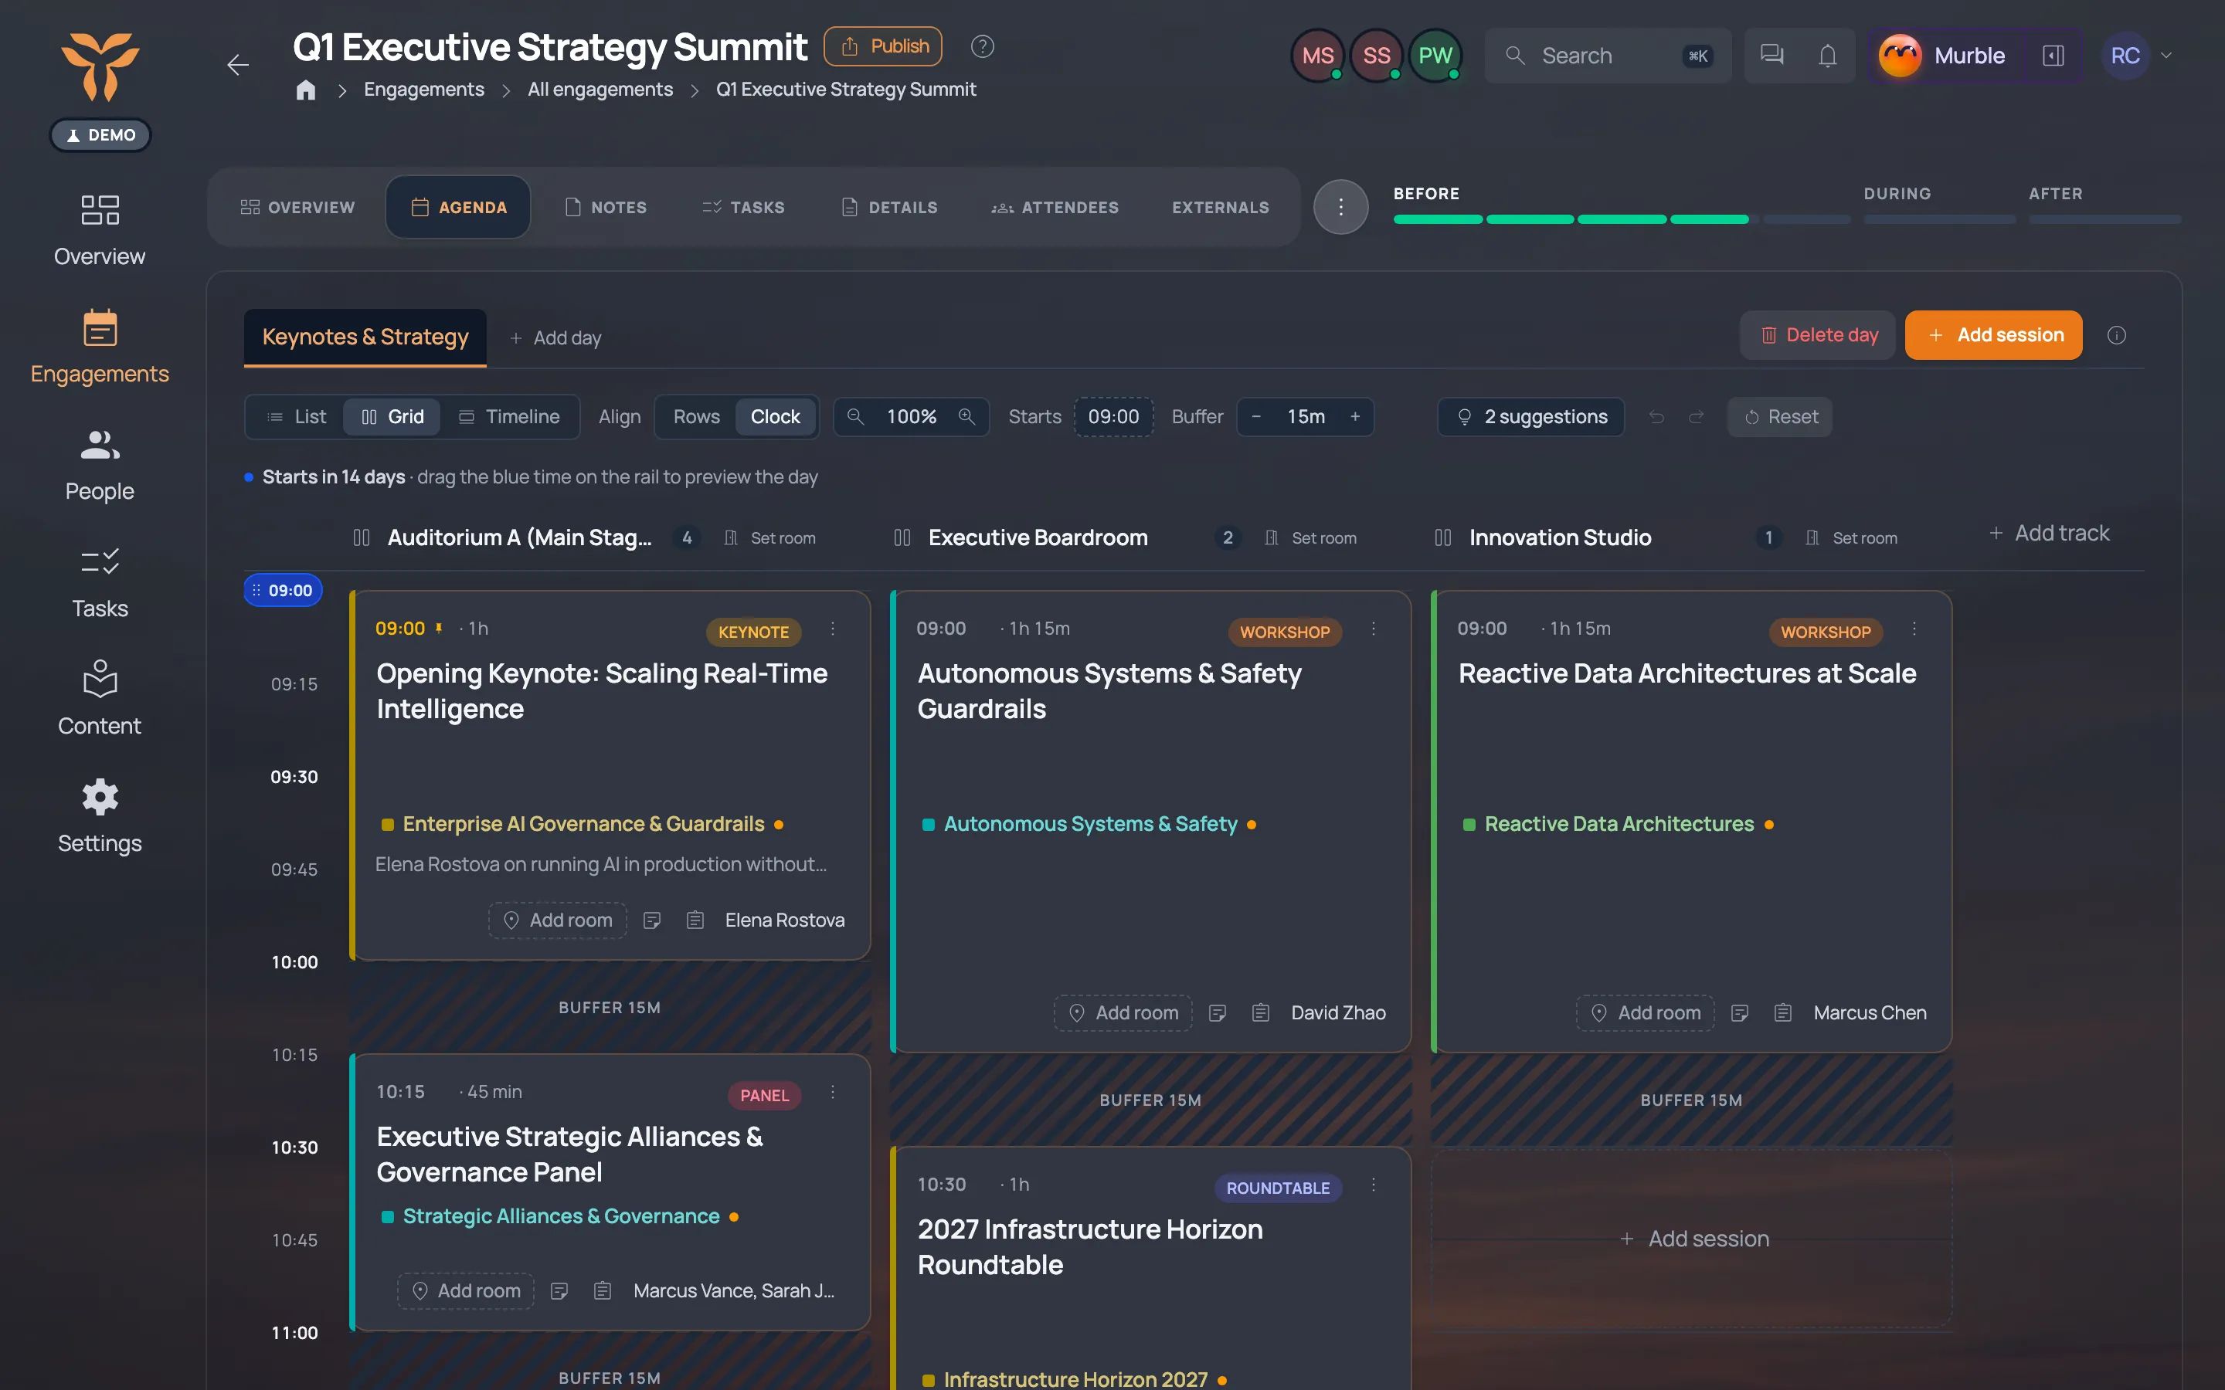Click the redo arrow near Reset
The image size is (2225, 1390).
tap(1697, 417)
